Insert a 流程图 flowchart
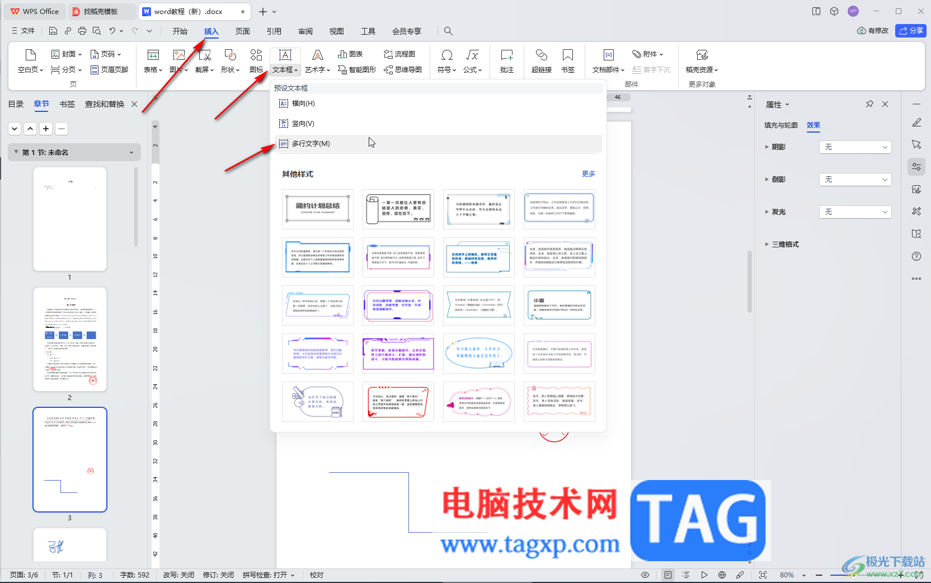 tap(399, 54)
